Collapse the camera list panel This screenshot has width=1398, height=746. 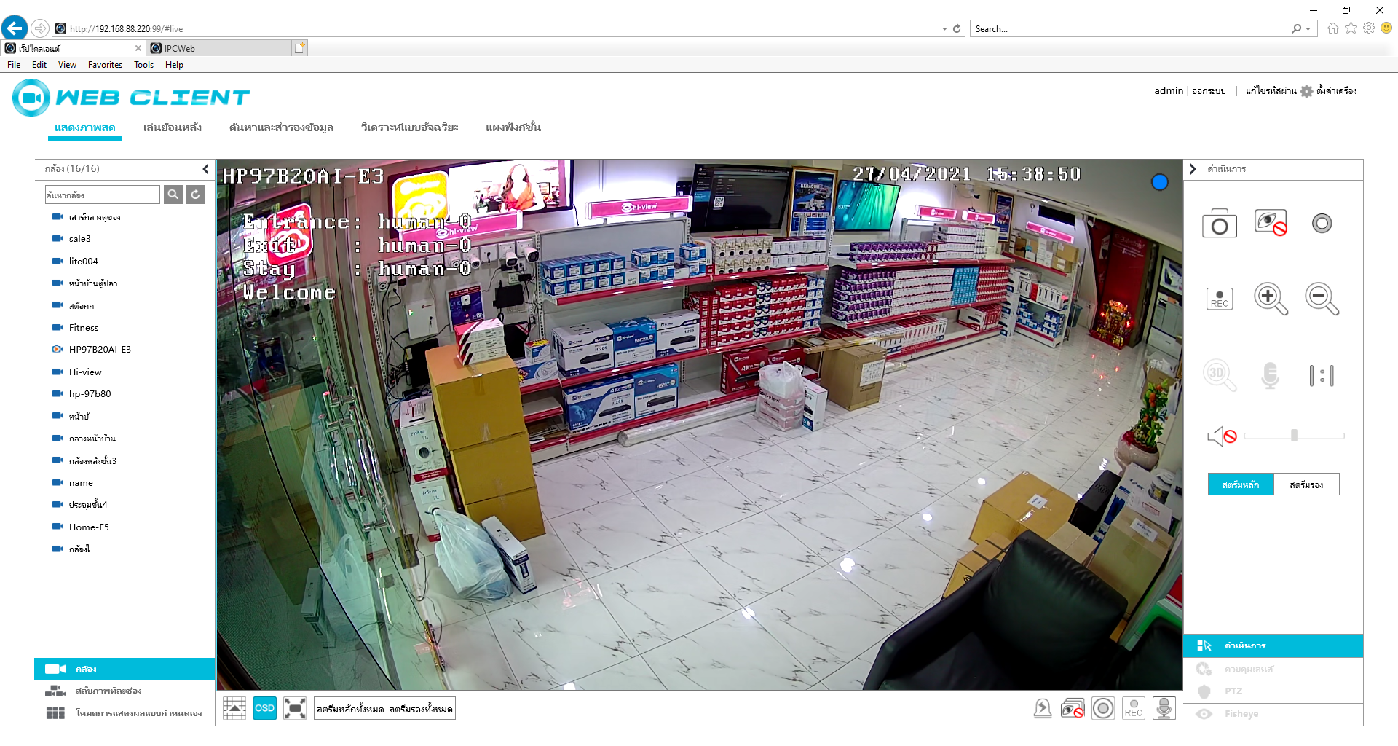point(205,169)
